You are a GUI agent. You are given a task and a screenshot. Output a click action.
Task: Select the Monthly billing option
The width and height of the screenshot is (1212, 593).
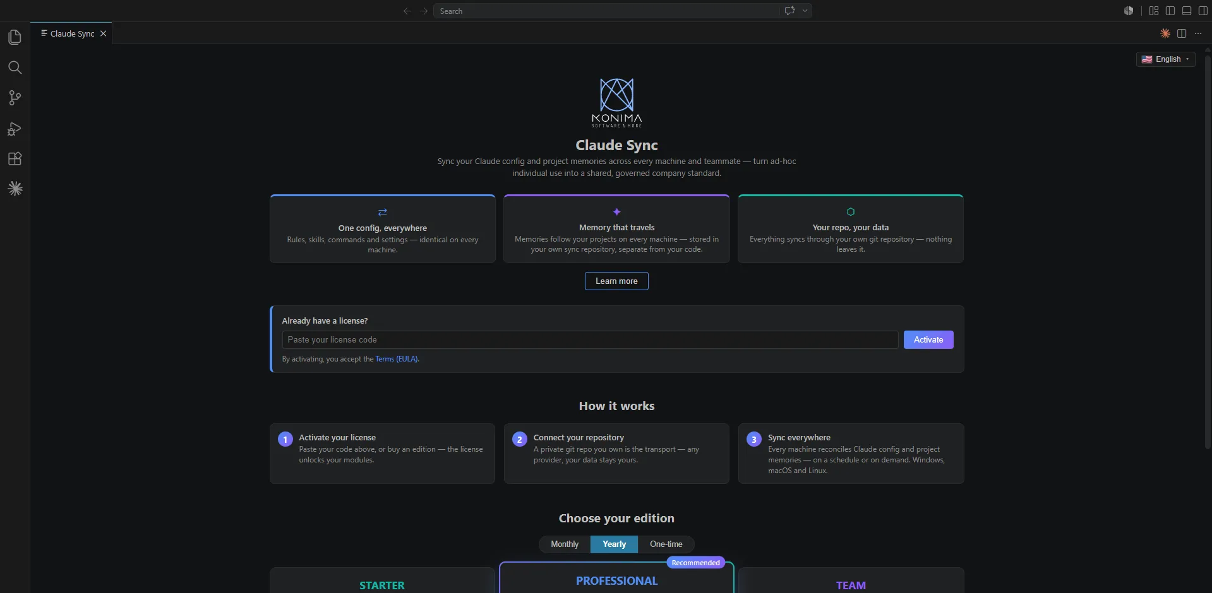(x=565, y=544)
